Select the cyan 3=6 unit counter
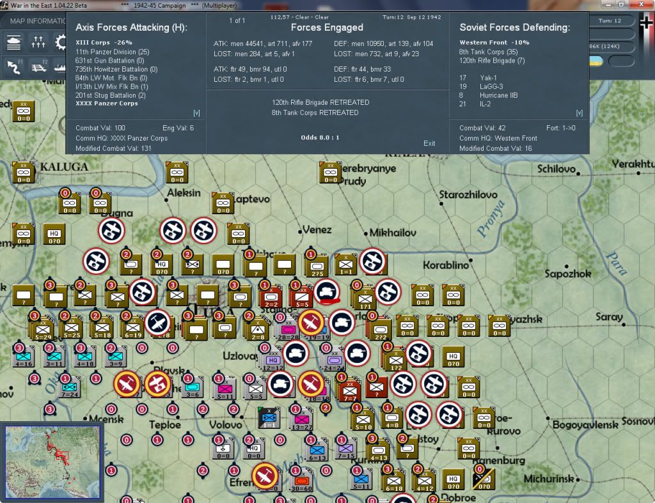 pos(193,387)
